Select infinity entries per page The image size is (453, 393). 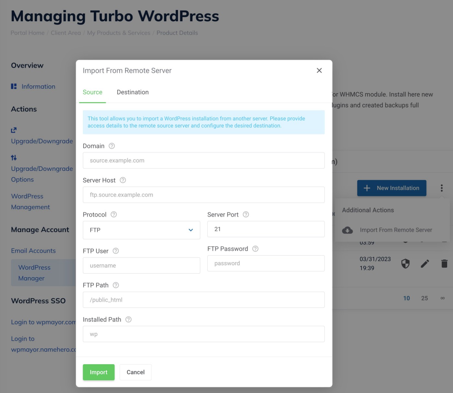[x=443, y=298]
